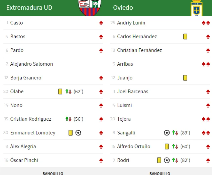Select the Extremadura Banquillo section header

[53, 173]
